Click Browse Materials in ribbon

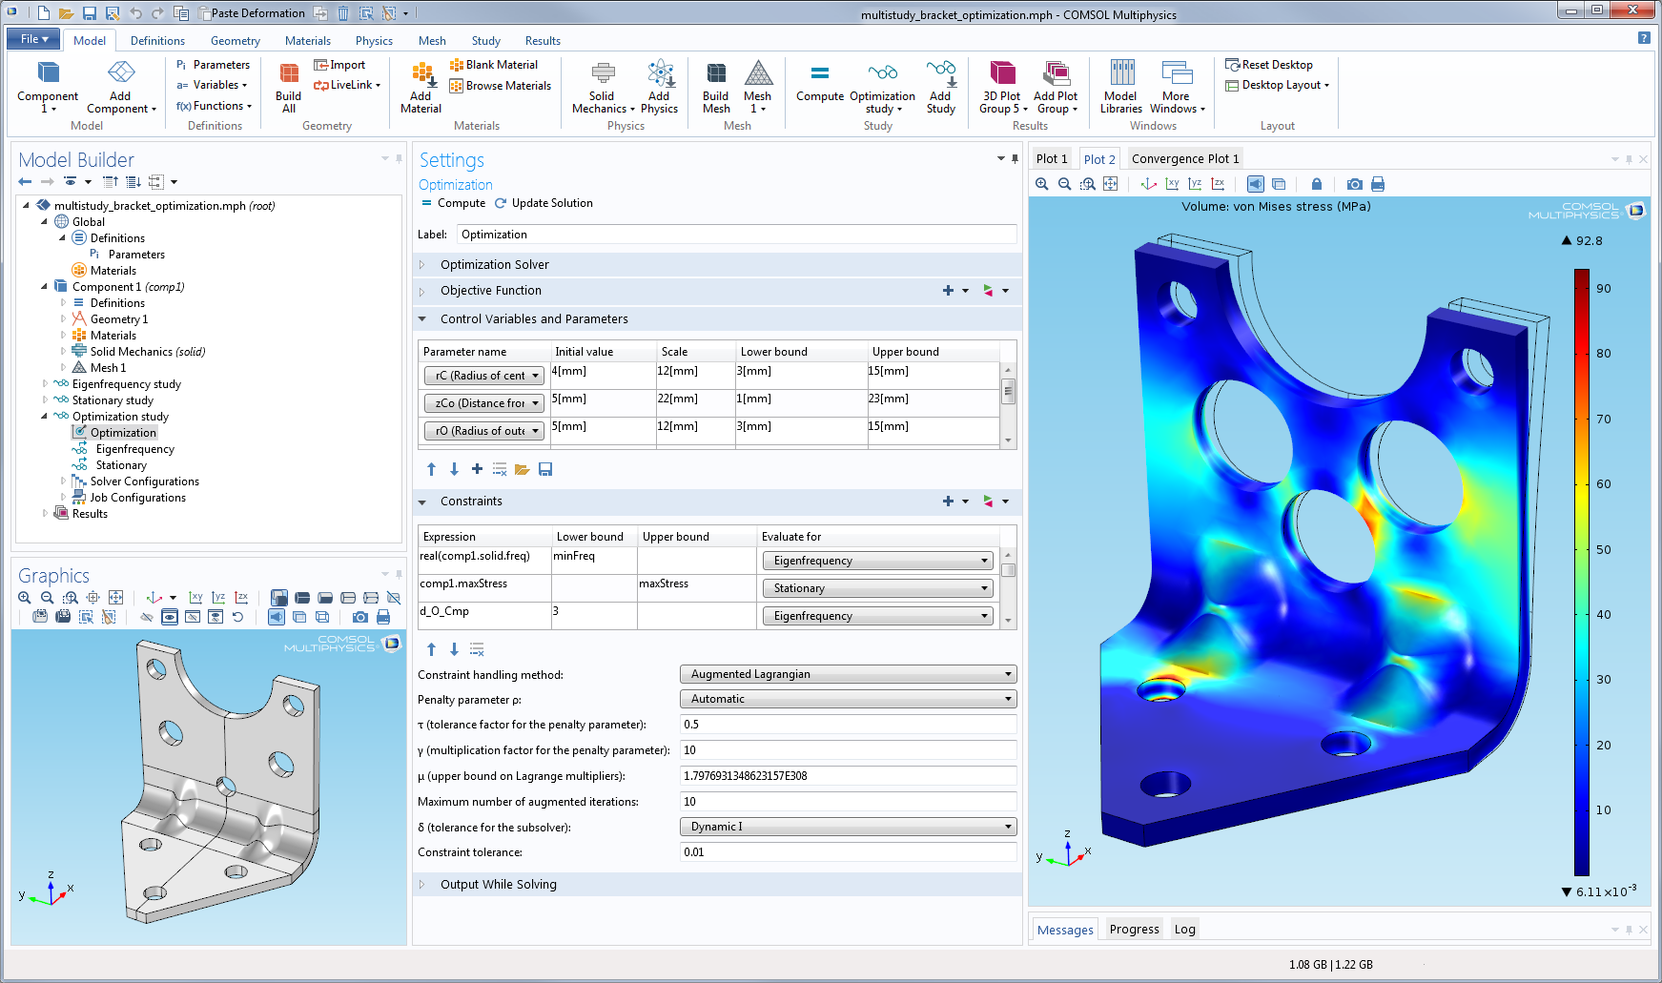501,86
